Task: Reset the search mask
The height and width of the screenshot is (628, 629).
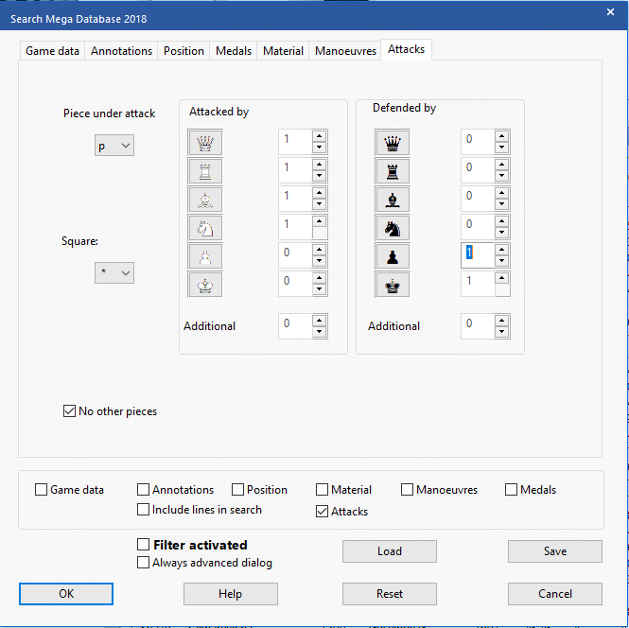Action: tap(390, 594)
